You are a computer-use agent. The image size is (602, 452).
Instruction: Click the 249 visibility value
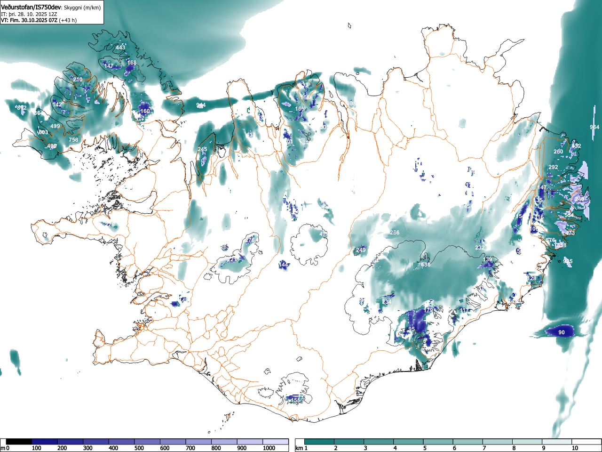point(361,250)
